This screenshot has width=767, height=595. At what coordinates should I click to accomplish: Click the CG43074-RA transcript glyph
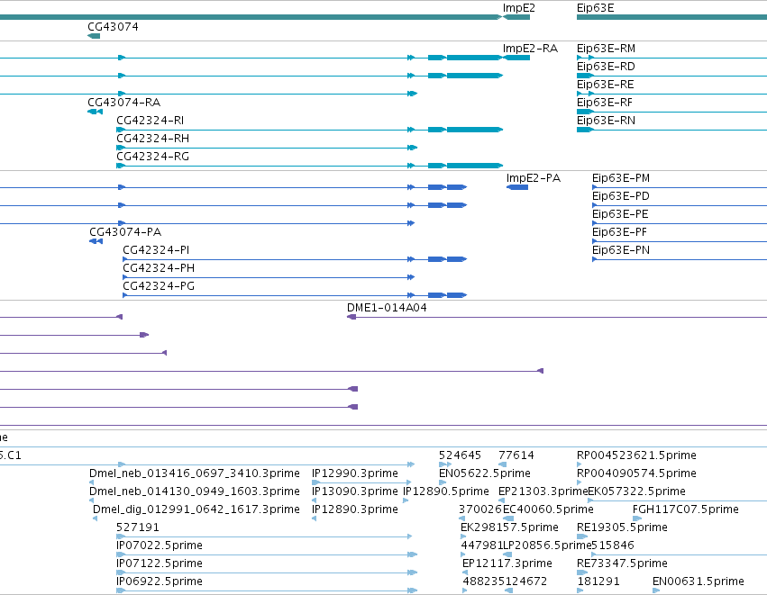95,112
